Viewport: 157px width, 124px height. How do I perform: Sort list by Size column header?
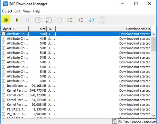tap(38, 29)
